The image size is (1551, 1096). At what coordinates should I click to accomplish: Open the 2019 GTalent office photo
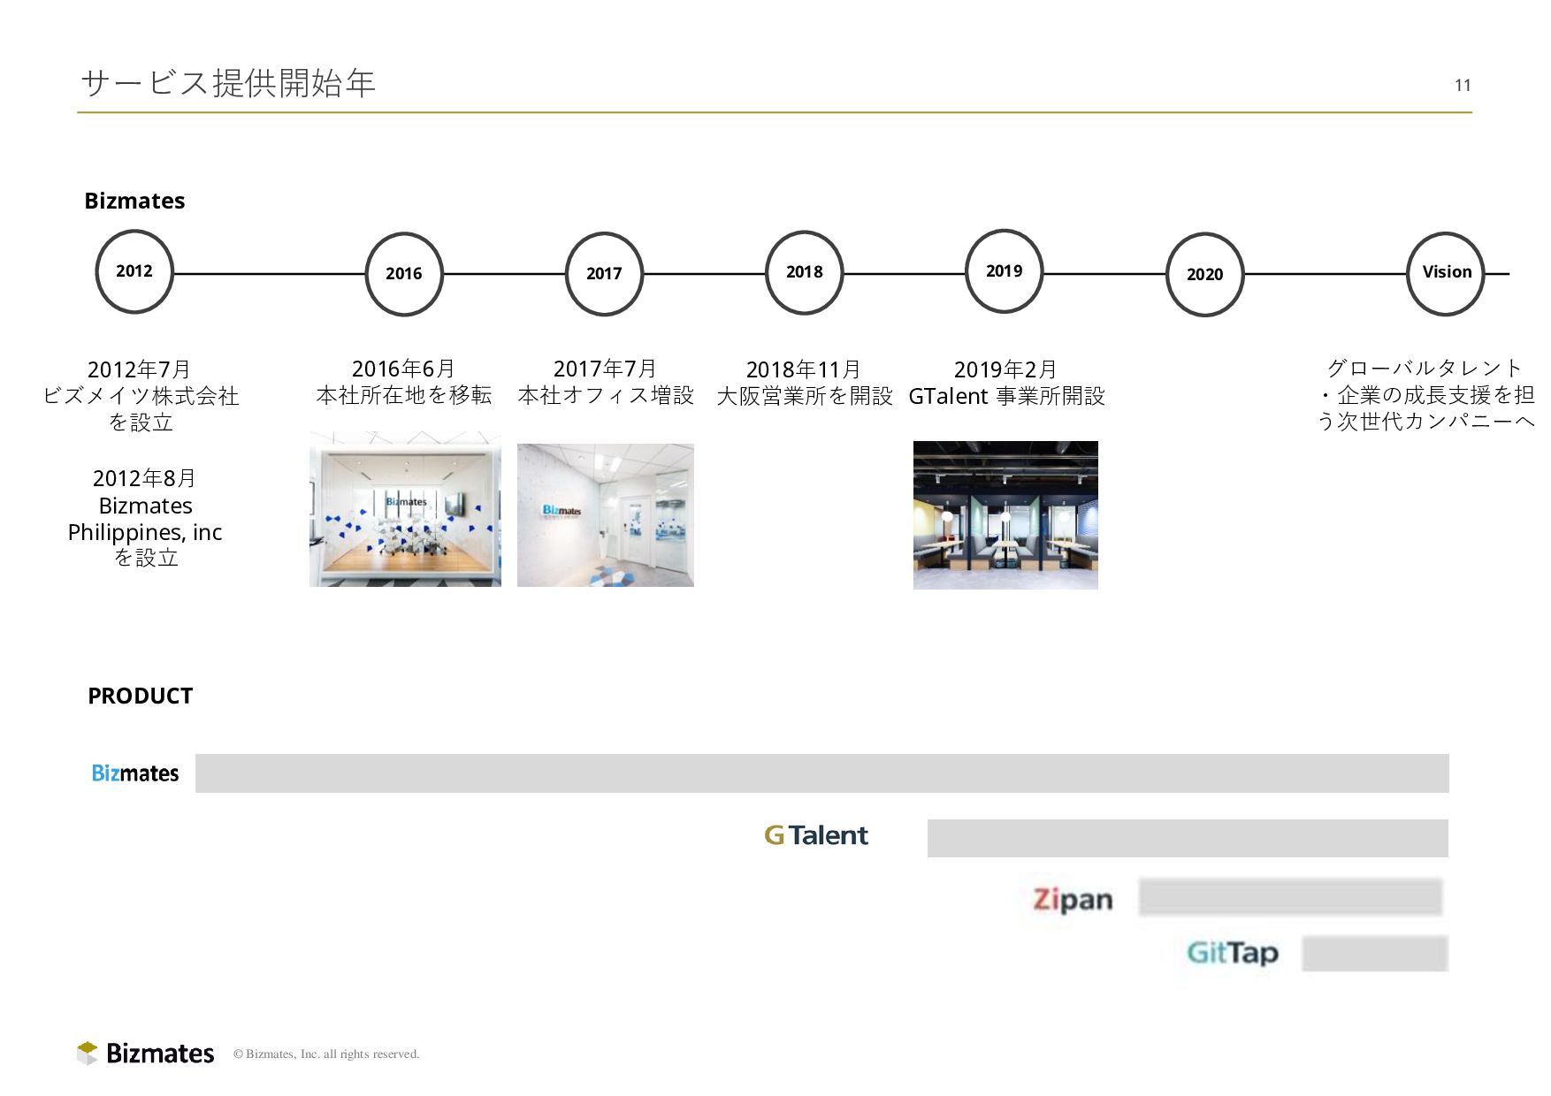coord(1005,515)
